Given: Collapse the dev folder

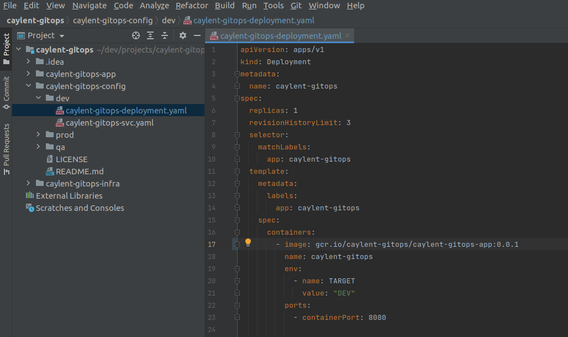Looking at the screenshot, I should click(38, 98).
